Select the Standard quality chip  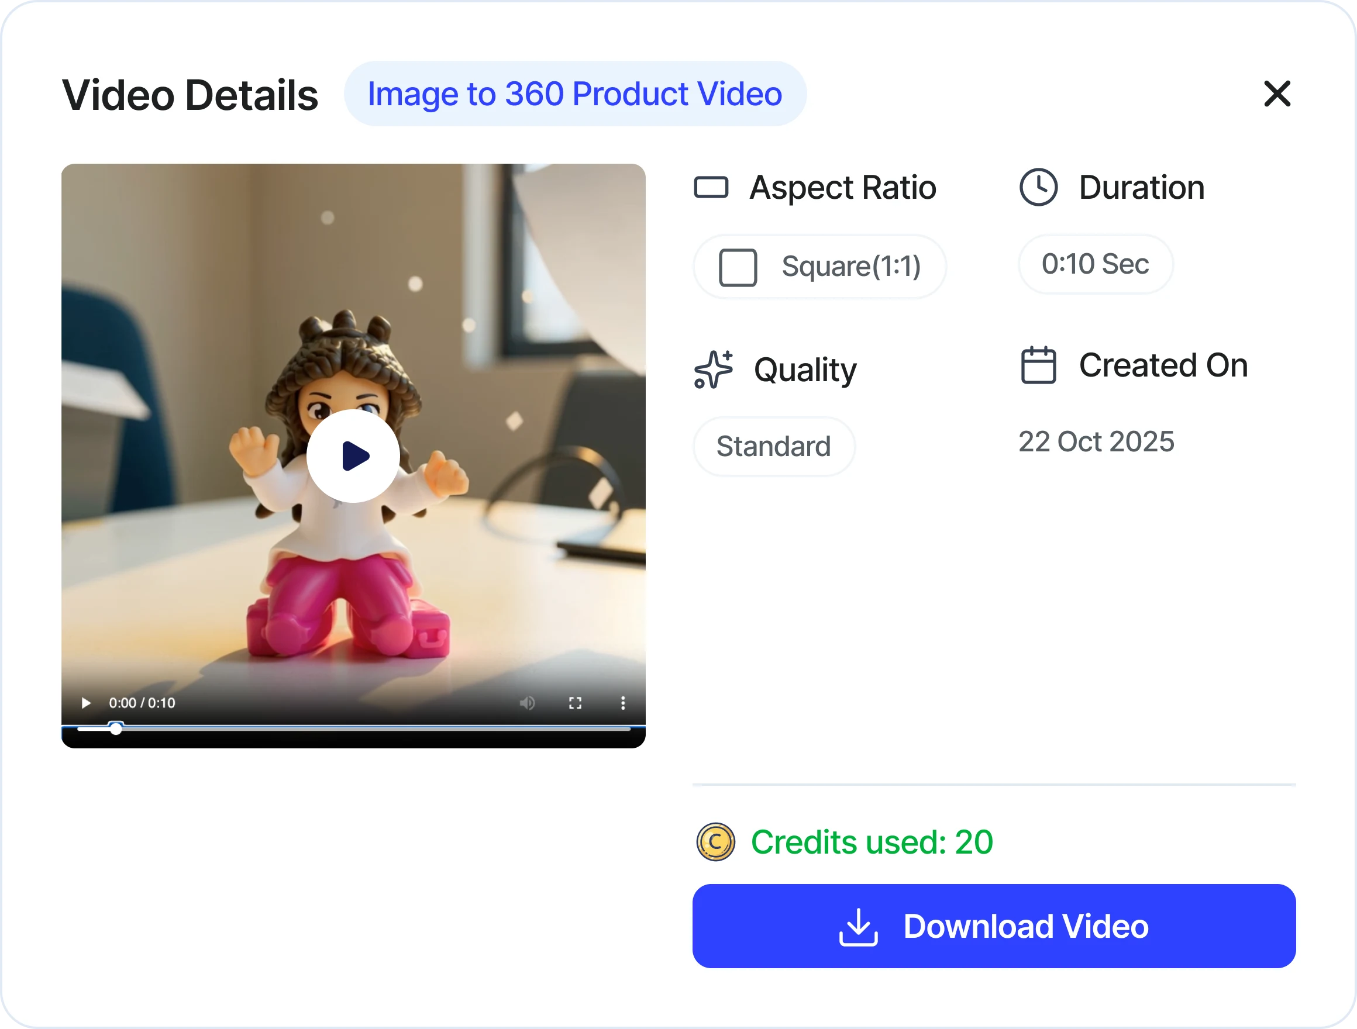pyautogui.click(x=773, y=447)
